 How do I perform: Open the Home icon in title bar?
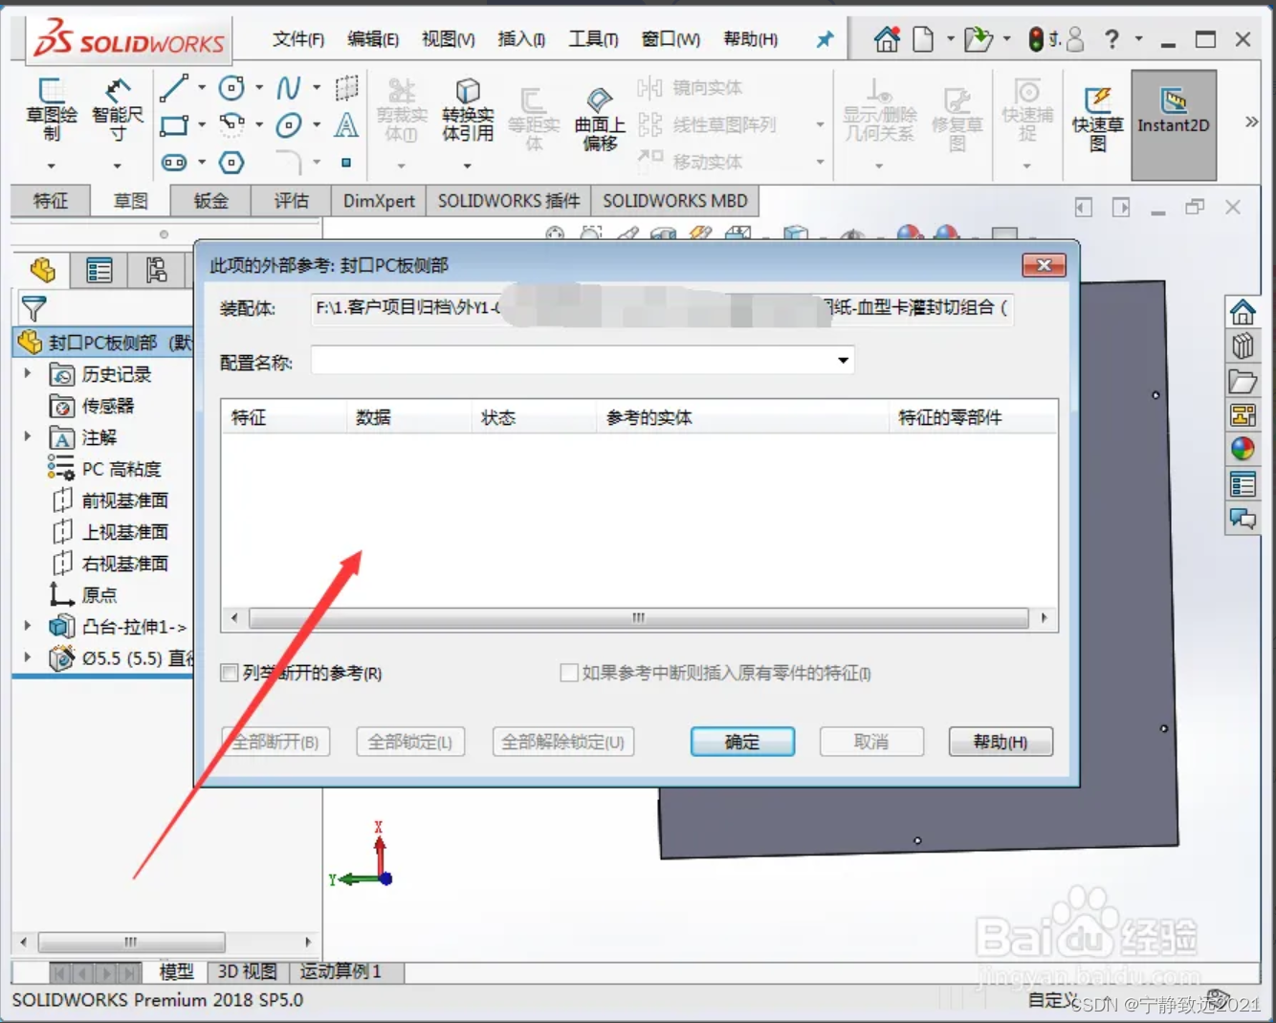(887, 39)
